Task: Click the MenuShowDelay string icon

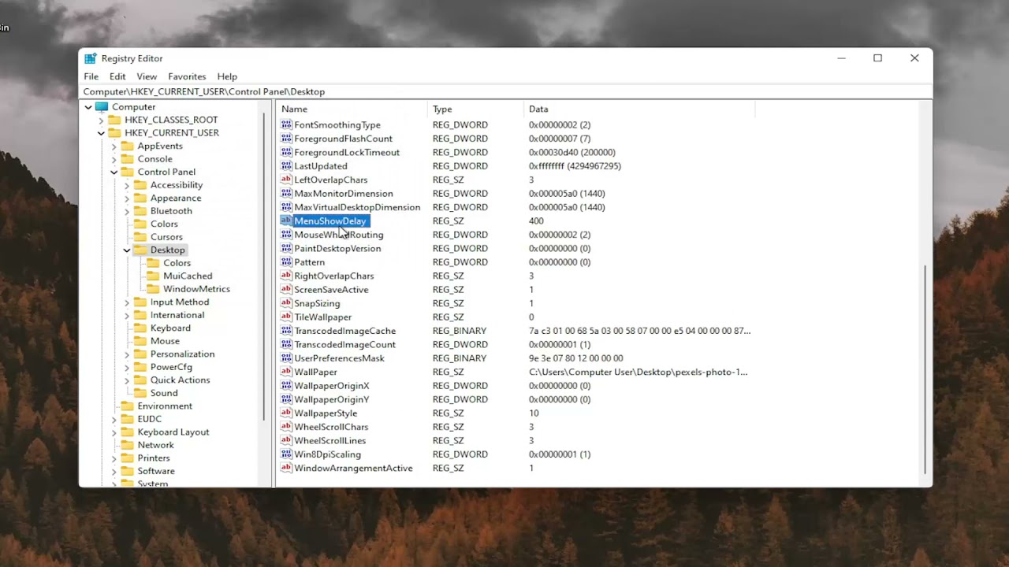Action: pos(287,220)
